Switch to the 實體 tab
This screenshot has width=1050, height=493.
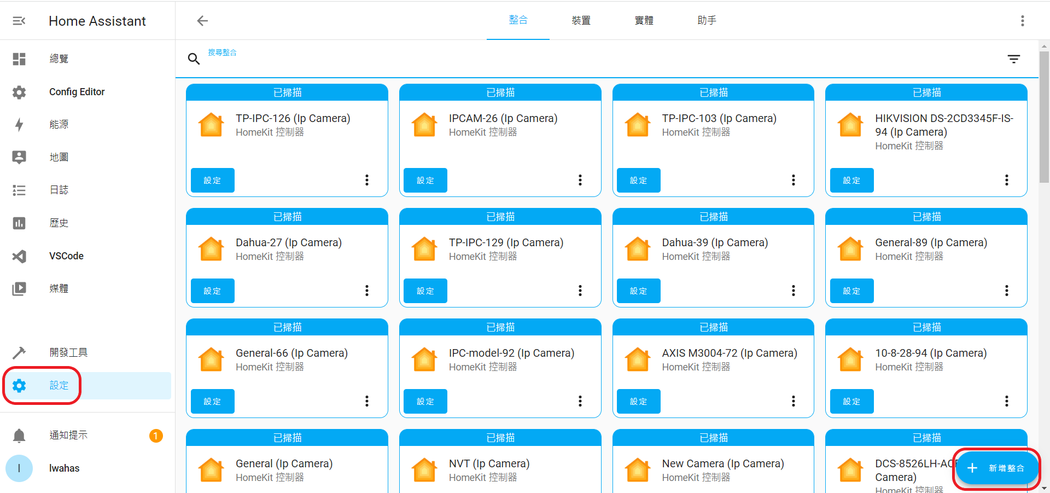click(x=644, y=21)
